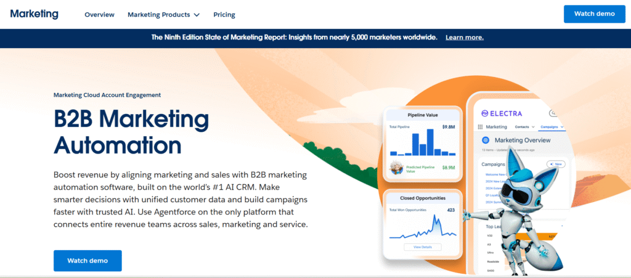The height and width of the screenshot is (278, 631).
Task: Click the B2B Marketing Automation headline
Action: point(131,132)
